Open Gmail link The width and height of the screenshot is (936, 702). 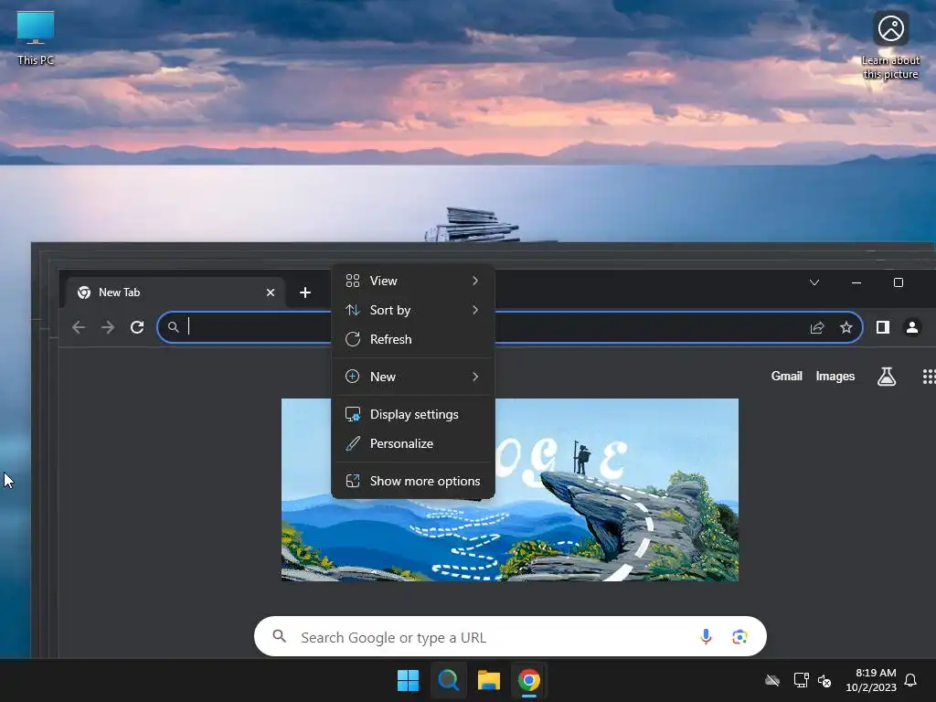tap(786, 376)
